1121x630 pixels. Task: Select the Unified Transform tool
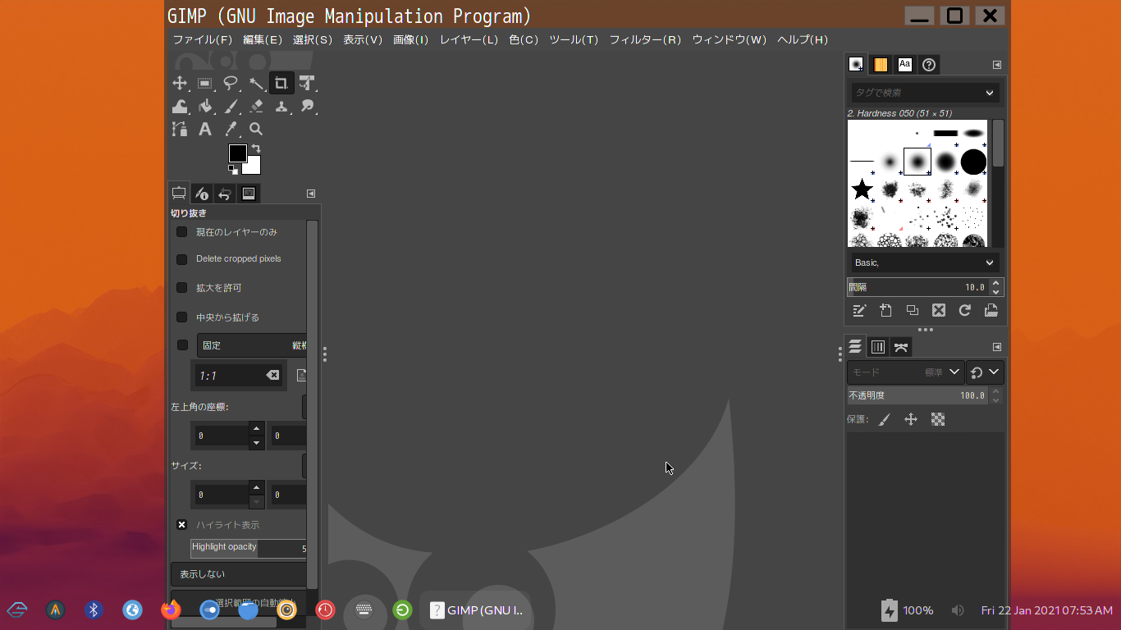(307, 83)
